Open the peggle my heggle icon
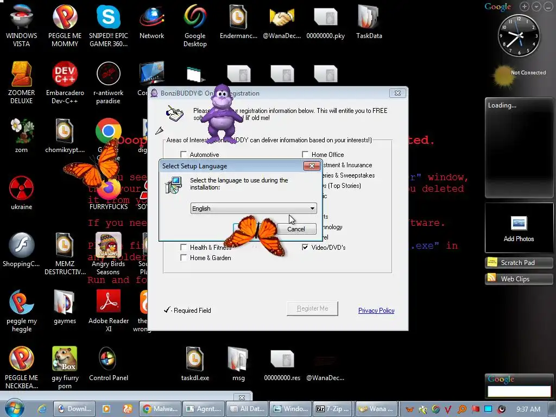The image size is (556, 417). coord(21,311)
